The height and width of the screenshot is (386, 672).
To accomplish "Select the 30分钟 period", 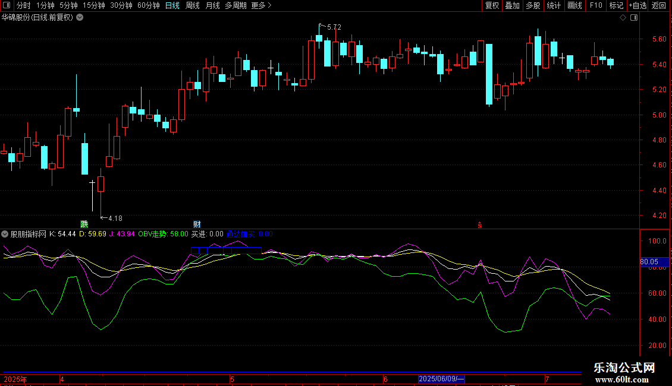I will (x=121, y=5).
